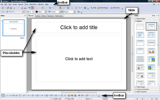This screenshot has width=160, height=100.
Task: Open the Color fill style dropdown
Action: point(60,12)
